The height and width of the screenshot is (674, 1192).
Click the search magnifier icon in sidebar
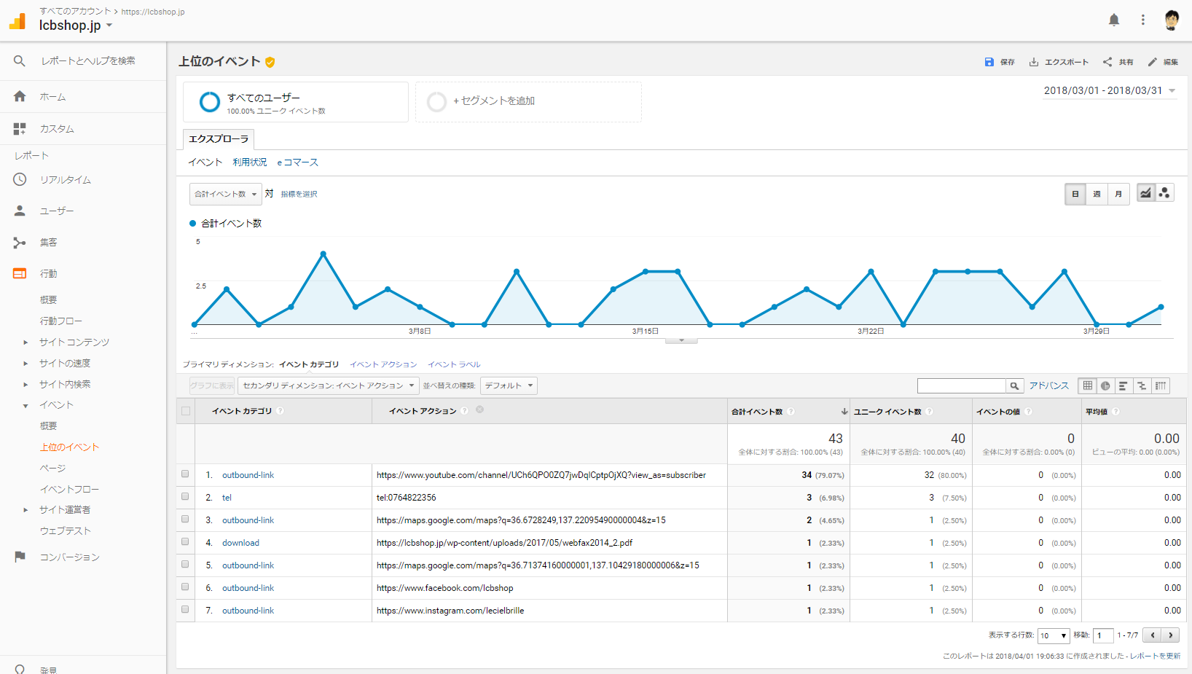pos(20,61)
